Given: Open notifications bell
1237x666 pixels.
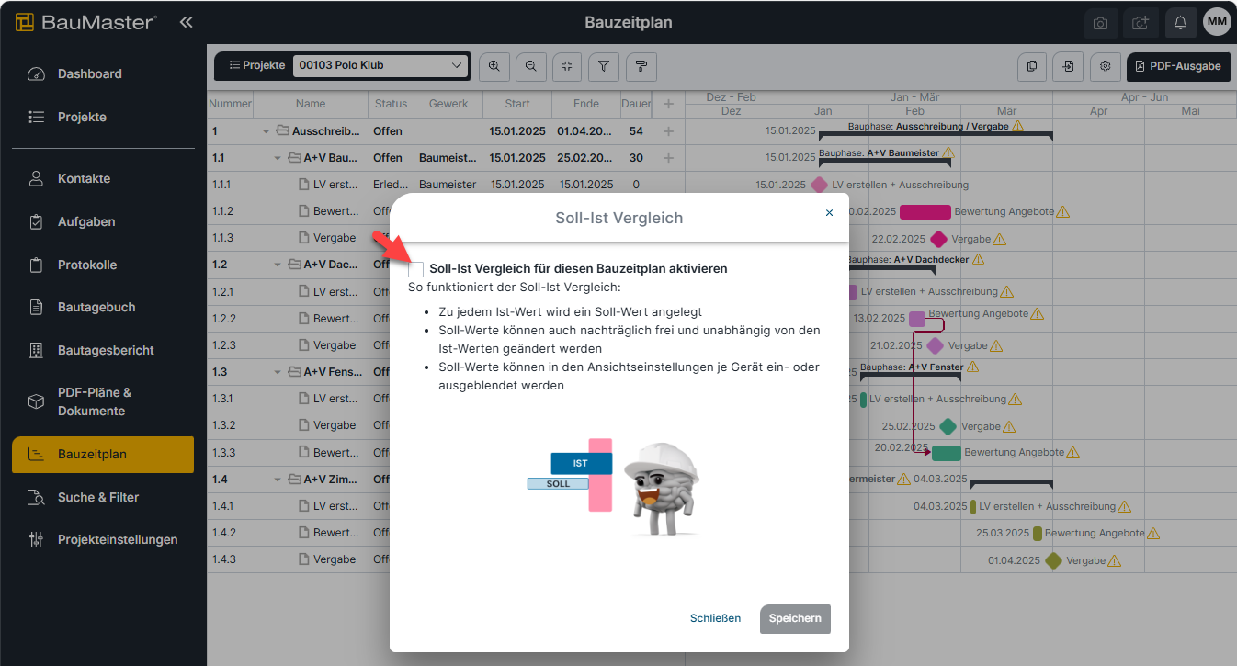Looking at the screenshot, I should point(1181,22).
